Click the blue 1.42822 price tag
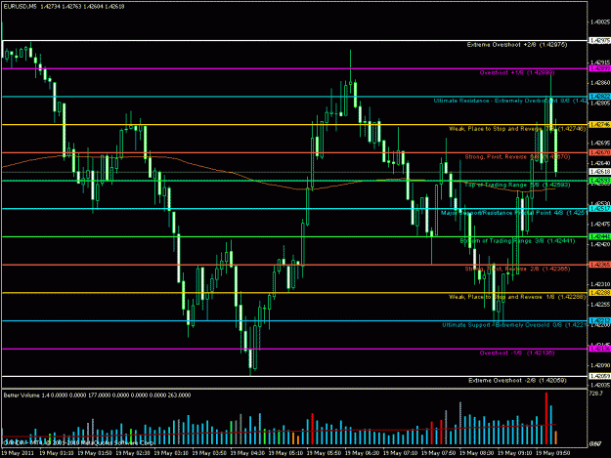 pos(599,96)
